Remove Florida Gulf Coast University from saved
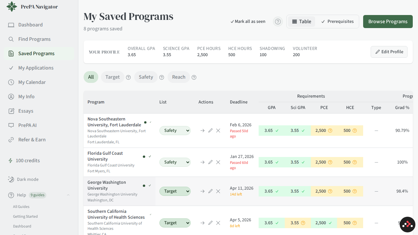 tap(218, 162)
